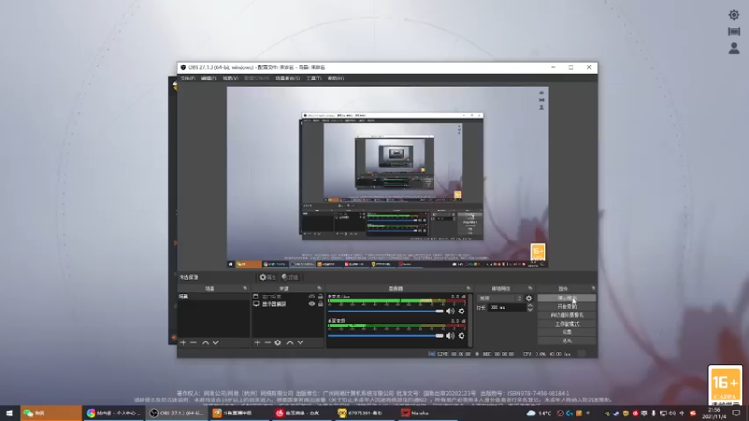Open Settings from the Controls dock
The width and height of the screenshot is (749, 421).
click(x=567, y=332)
